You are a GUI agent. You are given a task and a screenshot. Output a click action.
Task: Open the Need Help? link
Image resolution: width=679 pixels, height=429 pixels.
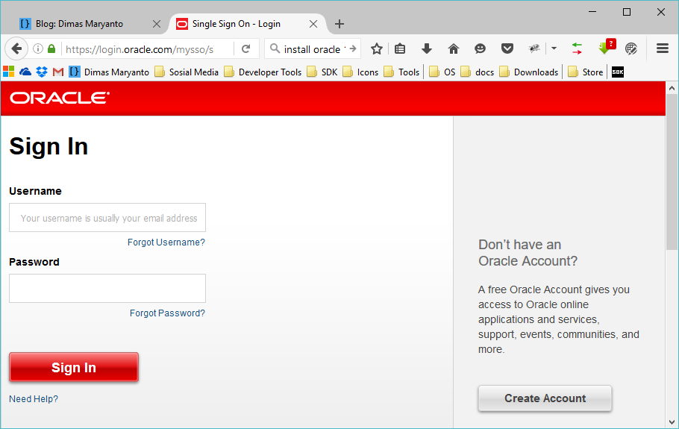pos(34,398)
